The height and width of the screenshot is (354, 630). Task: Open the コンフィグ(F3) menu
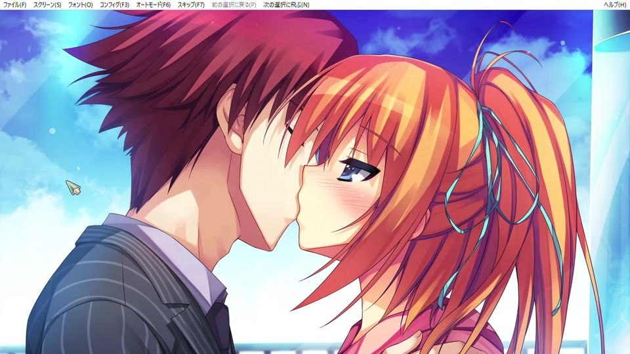[x=114, y=5]
